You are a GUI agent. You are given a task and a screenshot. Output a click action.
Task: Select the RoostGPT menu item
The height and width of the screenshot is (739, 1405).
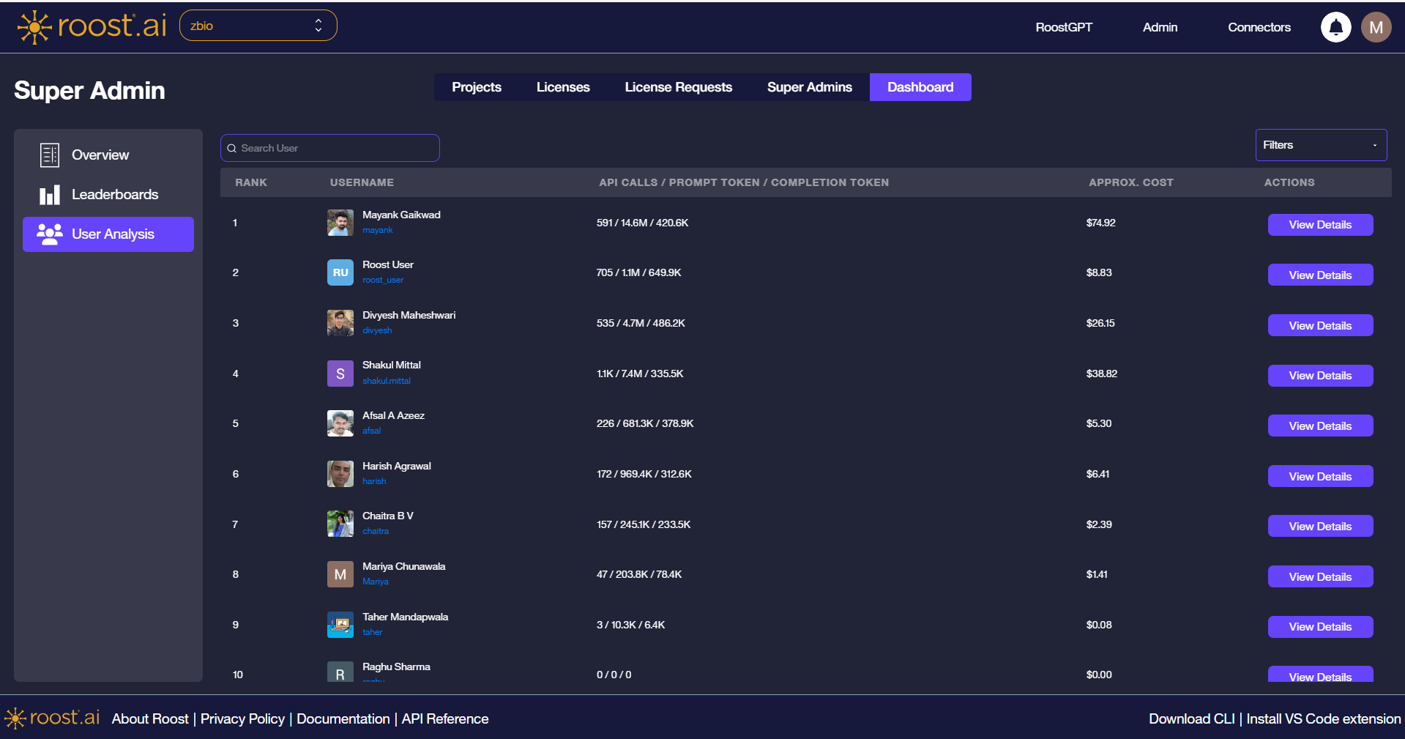(x=1064, y=26)
